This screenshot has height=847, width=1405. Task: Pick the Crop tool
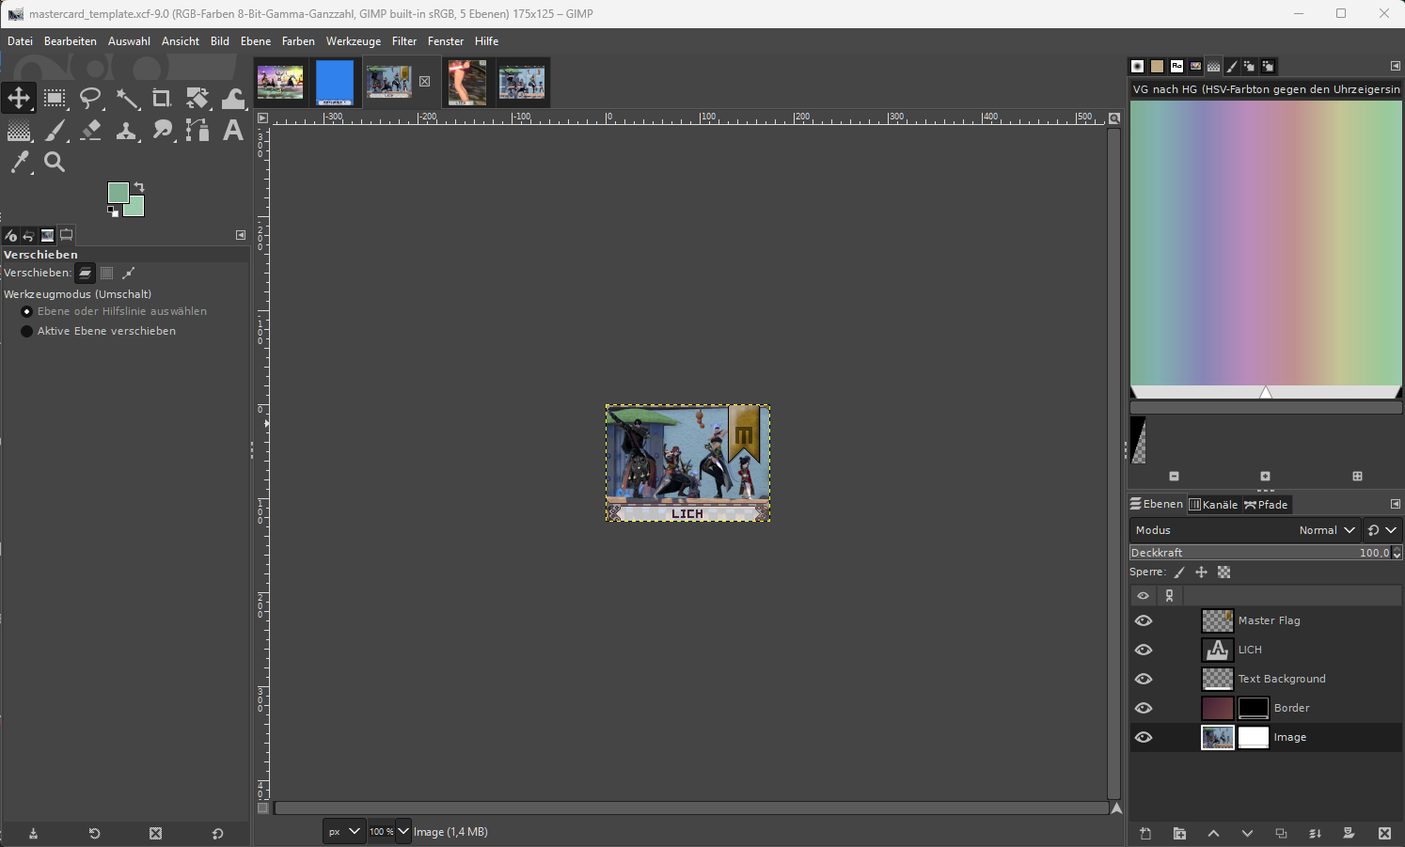click(162, 98)
